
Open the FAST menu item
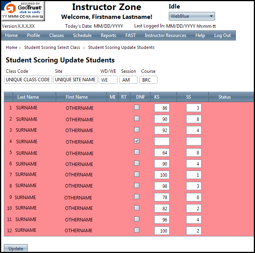[130, 35]
